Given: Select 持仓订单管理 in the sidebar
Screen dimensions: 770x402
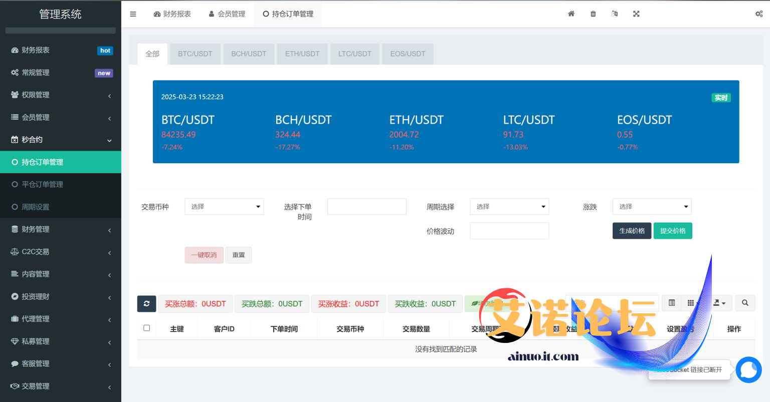Looking at the screenshot, I should [x=61, y=162].
